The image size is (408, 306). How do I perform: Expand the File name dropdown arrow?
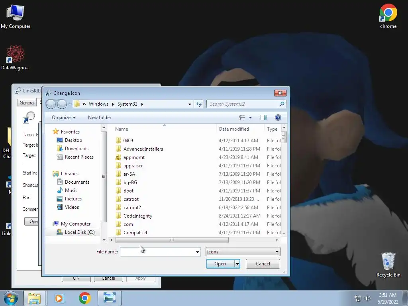point(197,252)
